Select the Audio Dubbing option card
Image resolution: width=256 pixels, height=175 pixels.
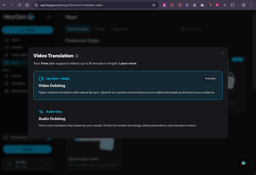coord(128,118)
